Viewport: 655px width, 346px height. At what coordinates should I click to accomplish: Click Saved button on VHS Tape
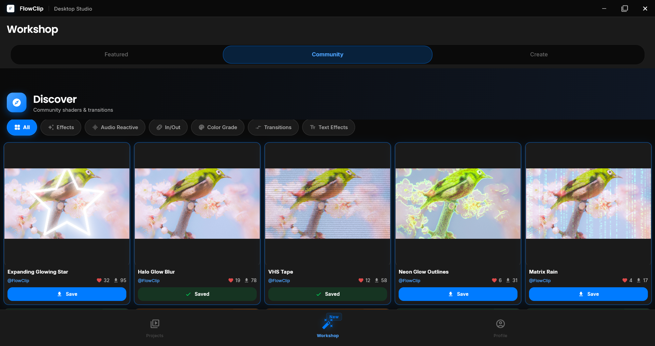tap(328, 294)
